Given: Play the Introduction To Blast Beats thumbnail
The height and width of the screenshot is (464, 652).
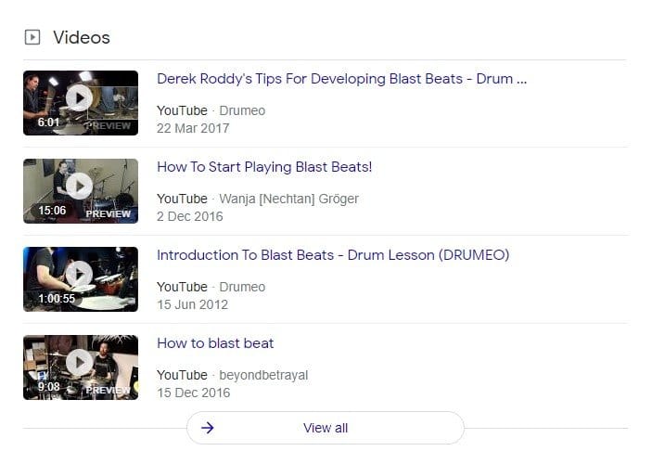Looking at the screenshot, I should pos(81,279).
